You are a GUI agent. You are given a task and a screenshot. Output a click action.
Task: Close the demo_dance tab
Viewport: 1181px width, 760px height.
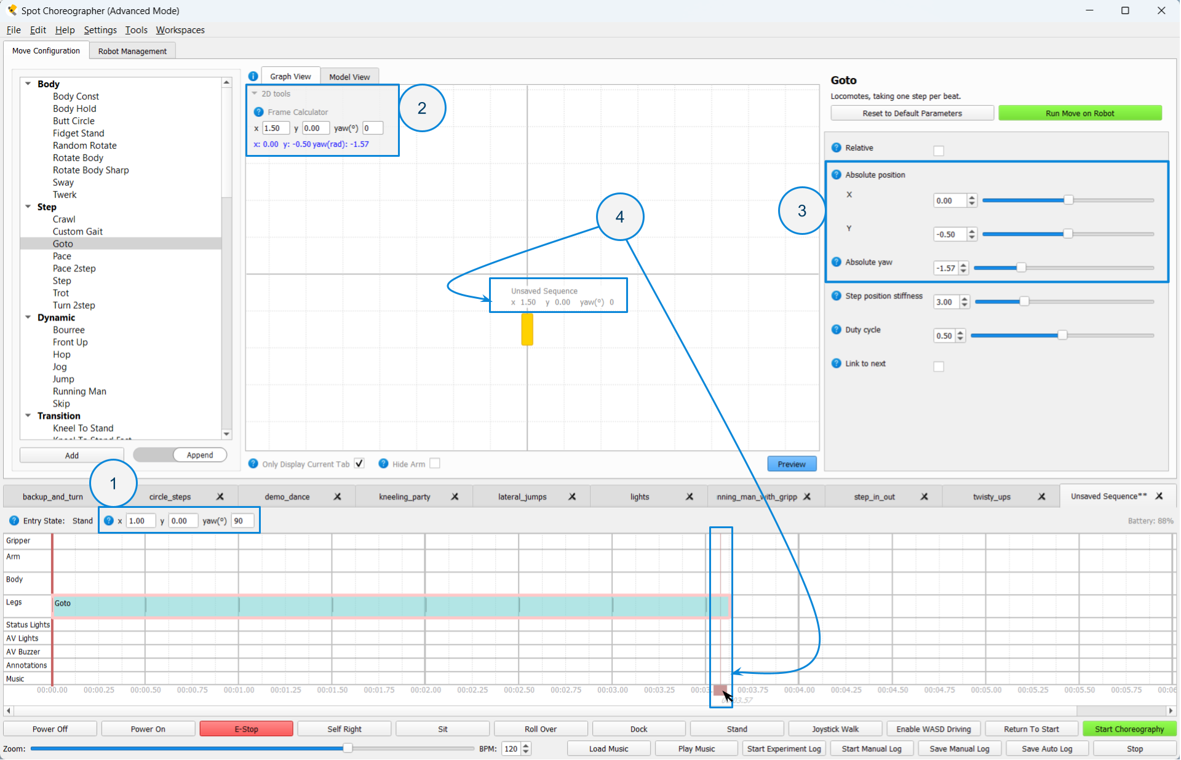point(337,497)
